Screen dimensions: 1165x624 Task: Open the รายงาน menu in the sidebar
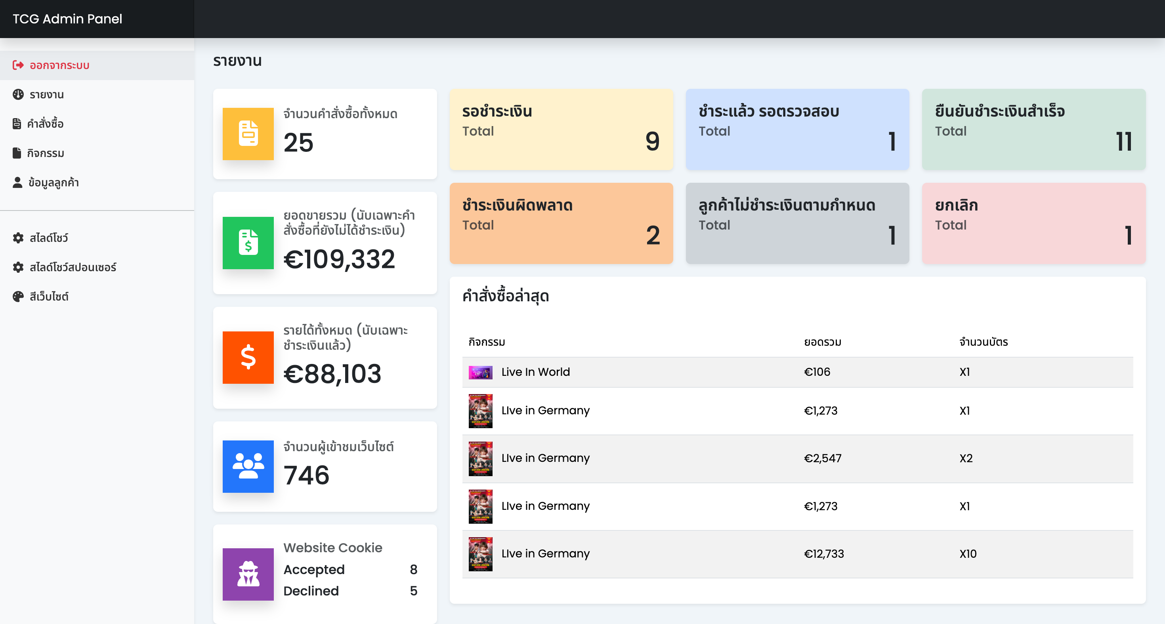(47, 95)
